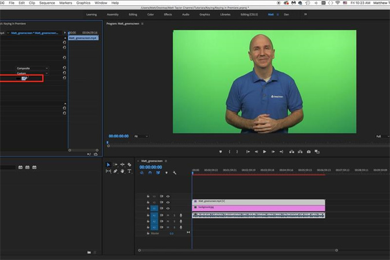This screenshot has height=260, width=390.
Task: Click the black Key Color swatch
Action: [x=19, y=78]
